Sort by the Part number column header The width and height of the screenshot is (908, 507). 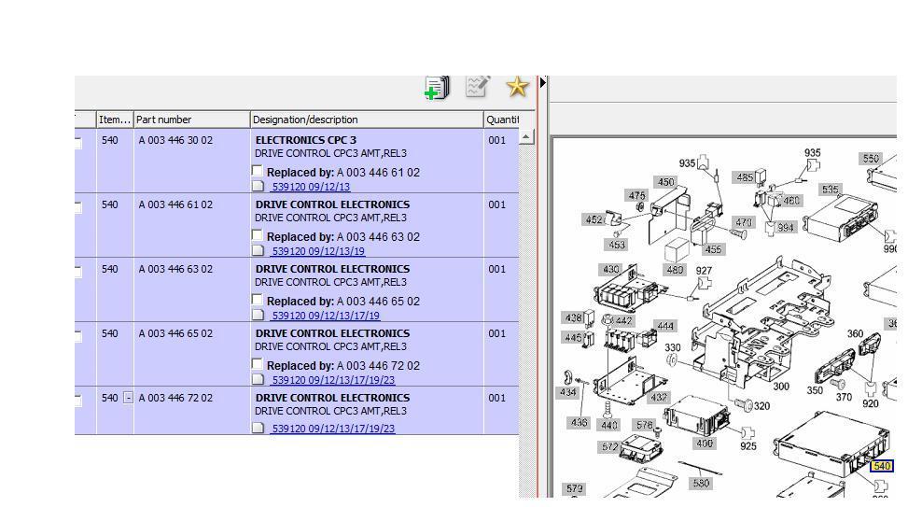click(191, 120)
